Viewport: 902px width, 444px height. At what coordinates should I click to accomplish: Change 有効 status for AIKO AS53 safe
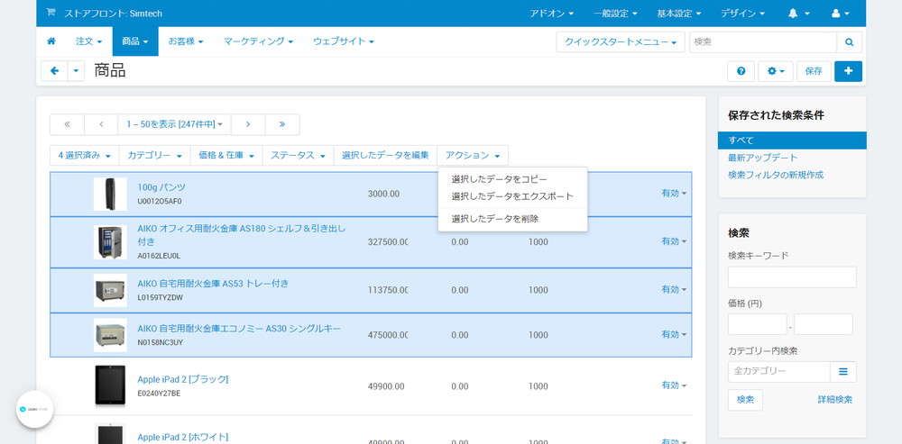(x=674, y=289)
